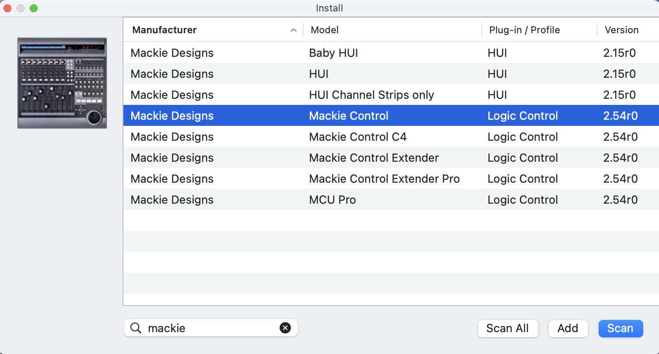
Task: Close the Install window
Action: (x=7, y=8)
